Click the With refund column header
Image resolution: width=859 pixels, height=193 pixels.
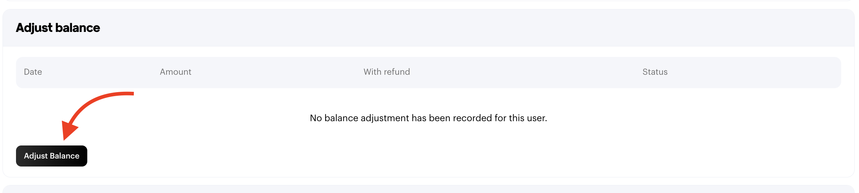tap(387, 72)
